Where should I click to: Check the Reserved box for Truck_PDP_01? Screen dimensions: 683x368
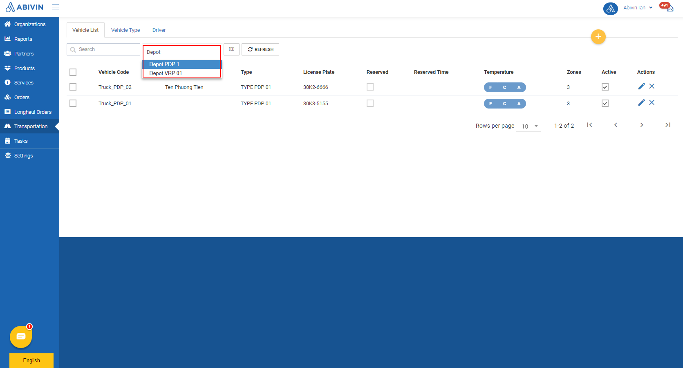click(x=370, y=103)
